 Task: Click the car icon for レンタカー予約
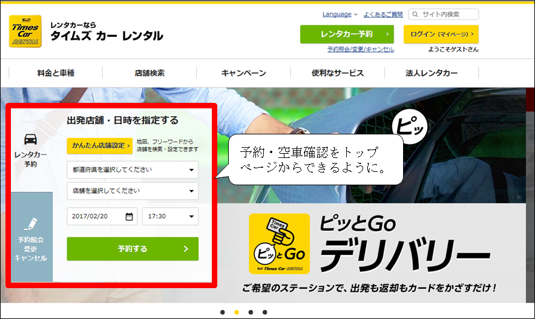coord(30,139)
